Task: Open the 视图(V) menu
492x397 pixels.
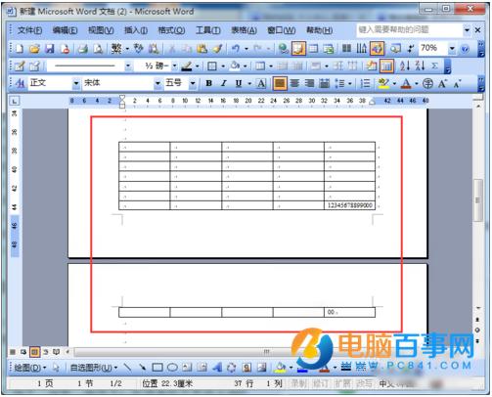Action: 101,30
